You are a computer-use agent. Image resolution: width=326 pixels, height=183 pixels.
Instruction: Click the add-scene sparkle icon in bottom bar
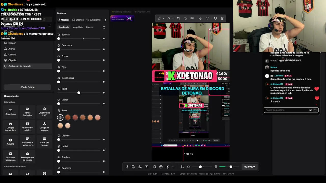click(x=146, y=167)
